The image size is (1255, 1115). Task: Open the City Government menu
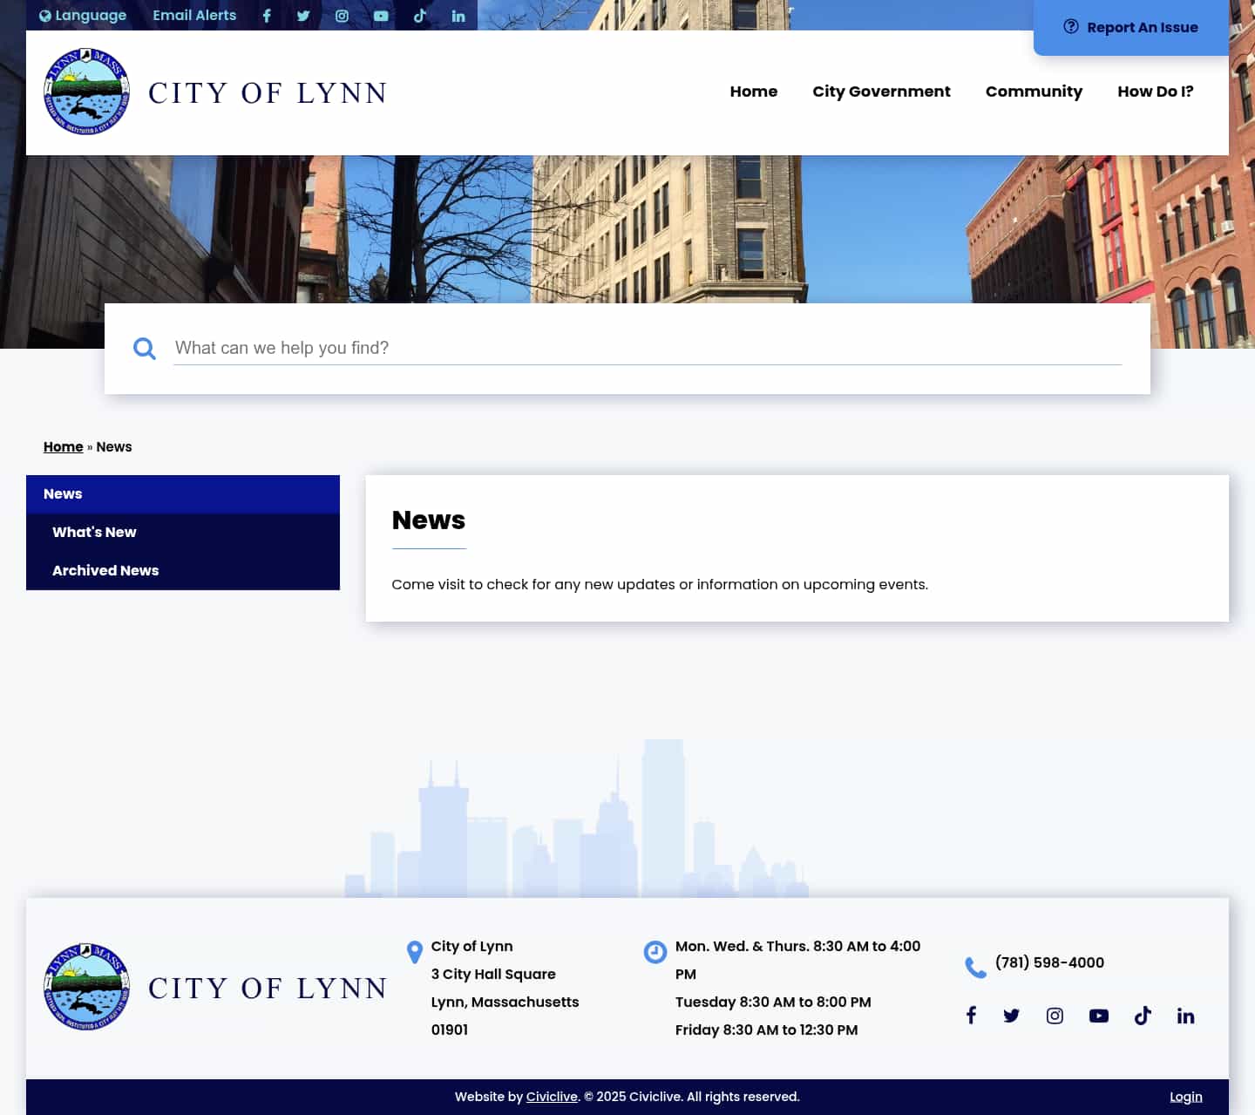[881, 91]
